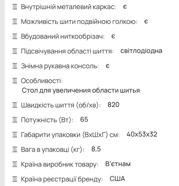Click the list icon next to Можливість шити подвійною голкою
Screen dimensions: 179x186
click(15, 22)
